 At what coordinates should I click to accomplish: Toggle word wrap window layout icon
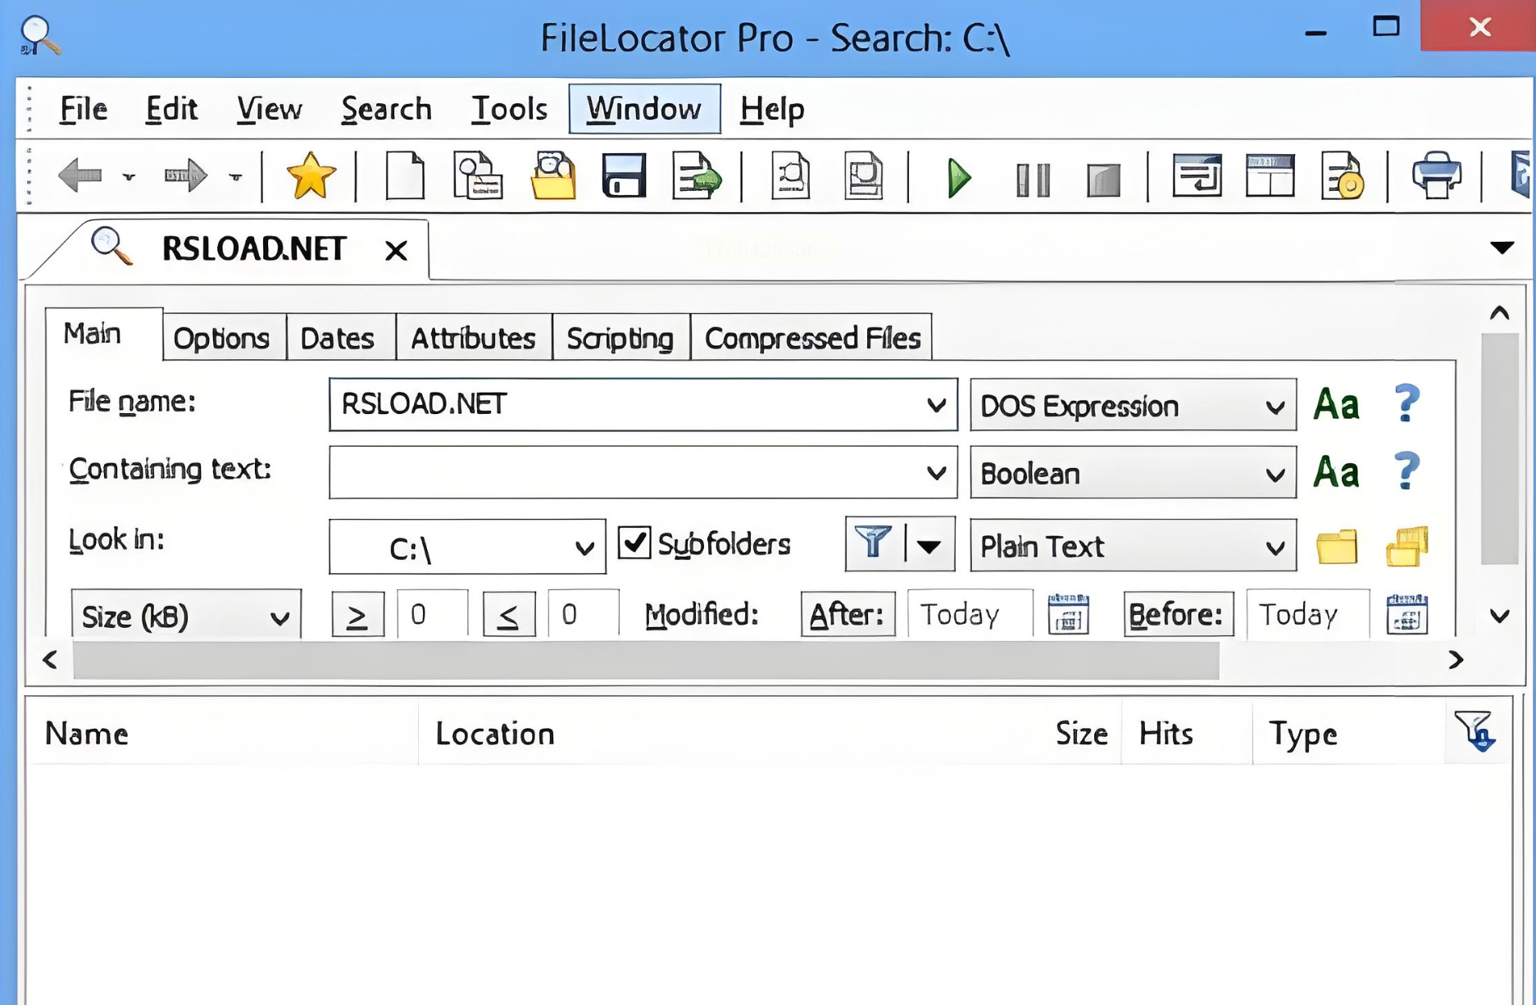tap(1197, 175)
